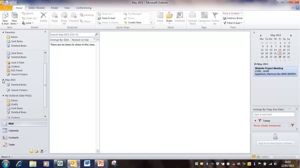Select Create New quick step
The width and height of the screenshot is (300, 168).
[x=133, y=22]
